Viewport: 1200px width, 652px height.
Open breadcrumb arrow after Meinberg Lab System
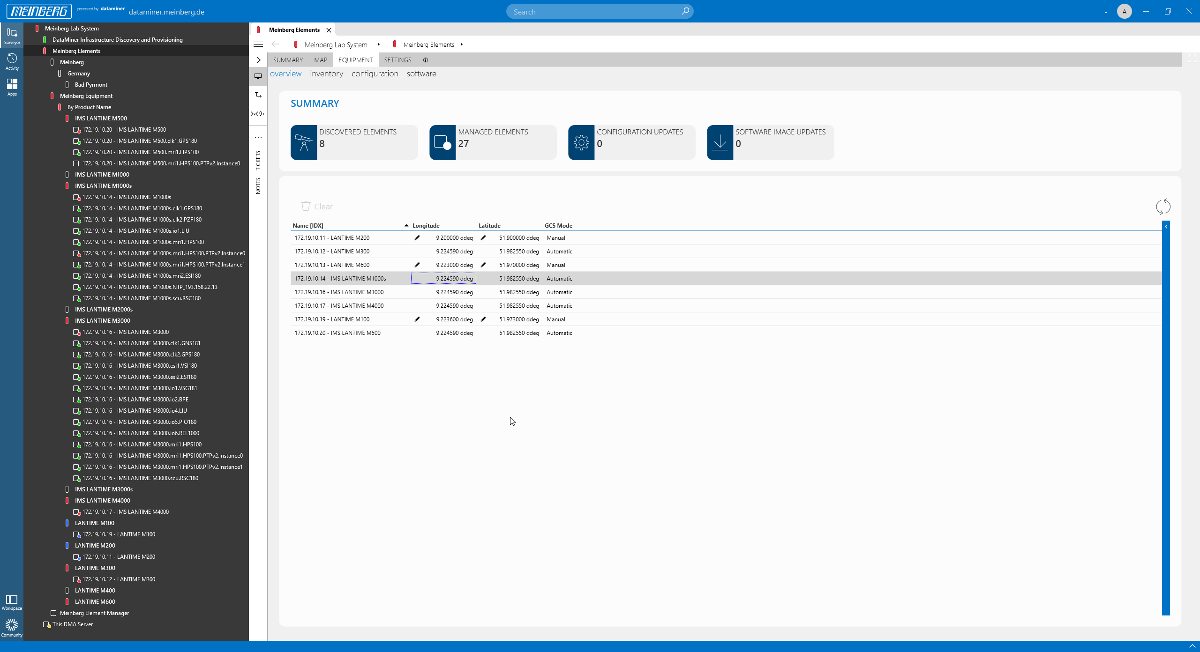(378, 44)
